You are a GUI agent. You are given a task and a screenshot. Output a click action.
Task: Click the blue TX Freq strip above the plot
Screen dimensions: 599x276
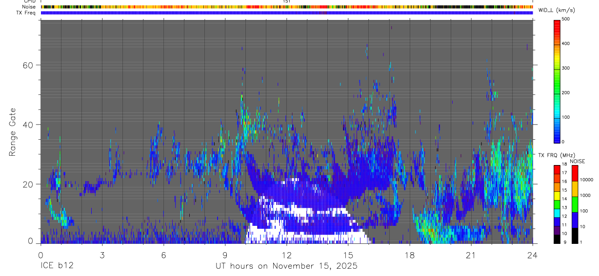tap(287, 13)
